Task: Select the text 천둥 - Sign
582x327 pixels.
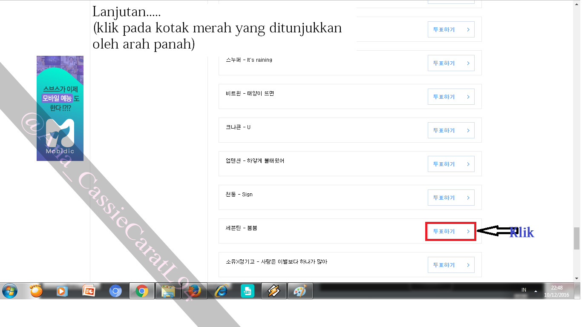Action: point(239,194)
